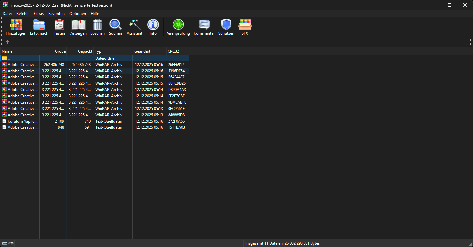Show archive Info
This screenshot has width=473, height=247.
tap(153, 27)
